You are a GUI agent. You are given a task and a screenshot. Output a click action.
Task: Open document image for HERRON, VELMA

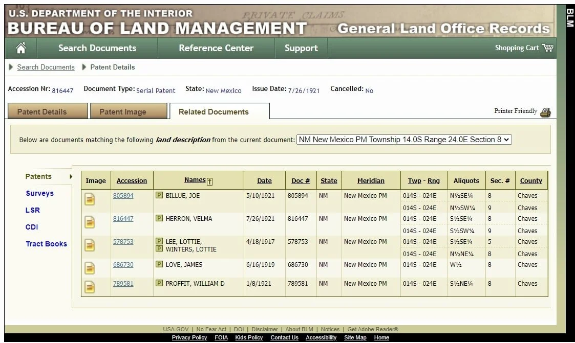[x=90, y=222]
